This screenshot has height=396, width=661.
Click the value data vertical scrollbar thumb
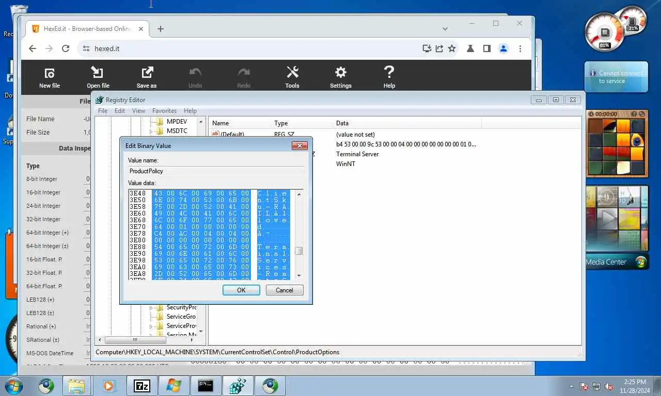tap(298, 251)
